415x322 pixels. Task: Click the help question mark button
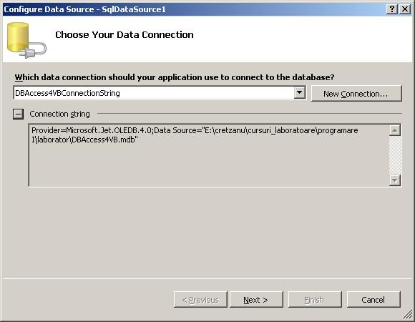(x=391, y=9)
